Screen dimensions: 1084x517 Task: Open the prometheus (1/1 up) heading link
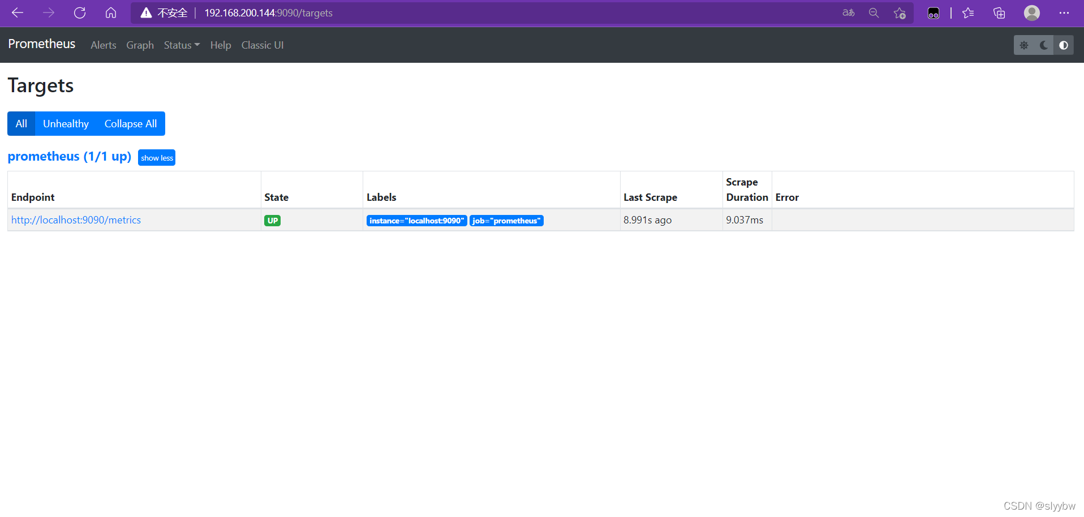coord(70,157)
